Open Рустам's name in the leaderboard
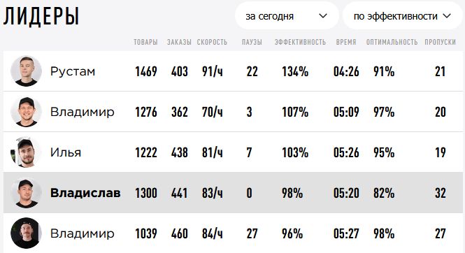The width and height of the screenshot is (465, 253). pos(73,71)
